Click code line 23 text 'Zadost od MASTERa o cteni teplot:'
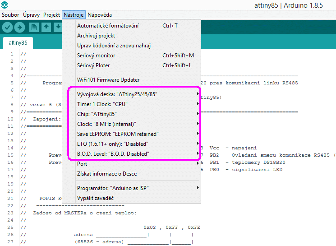Screen dimensions: 336x246 pyautogui.click(x=85, y=213)
